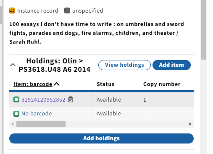Click the orange Instance record icon
213x154 pixels.
[12, 10]
